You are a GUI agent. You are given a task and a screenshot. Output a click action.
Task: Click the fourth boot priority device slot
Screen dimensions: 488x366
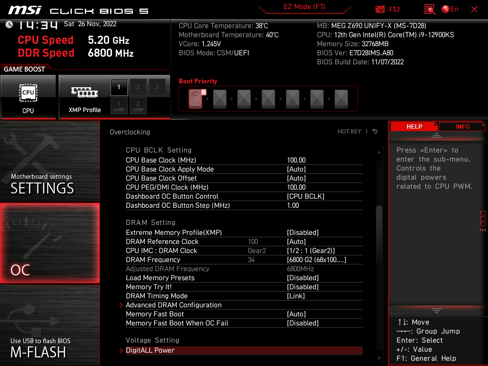click(268, 99)
